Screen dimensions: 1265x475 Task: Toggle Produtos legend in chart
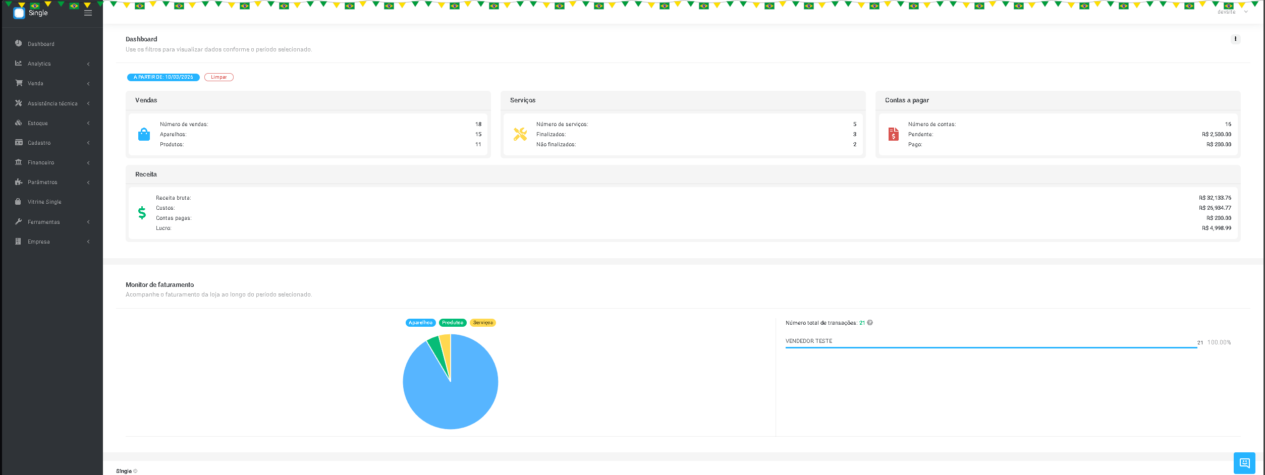(453, 323)
